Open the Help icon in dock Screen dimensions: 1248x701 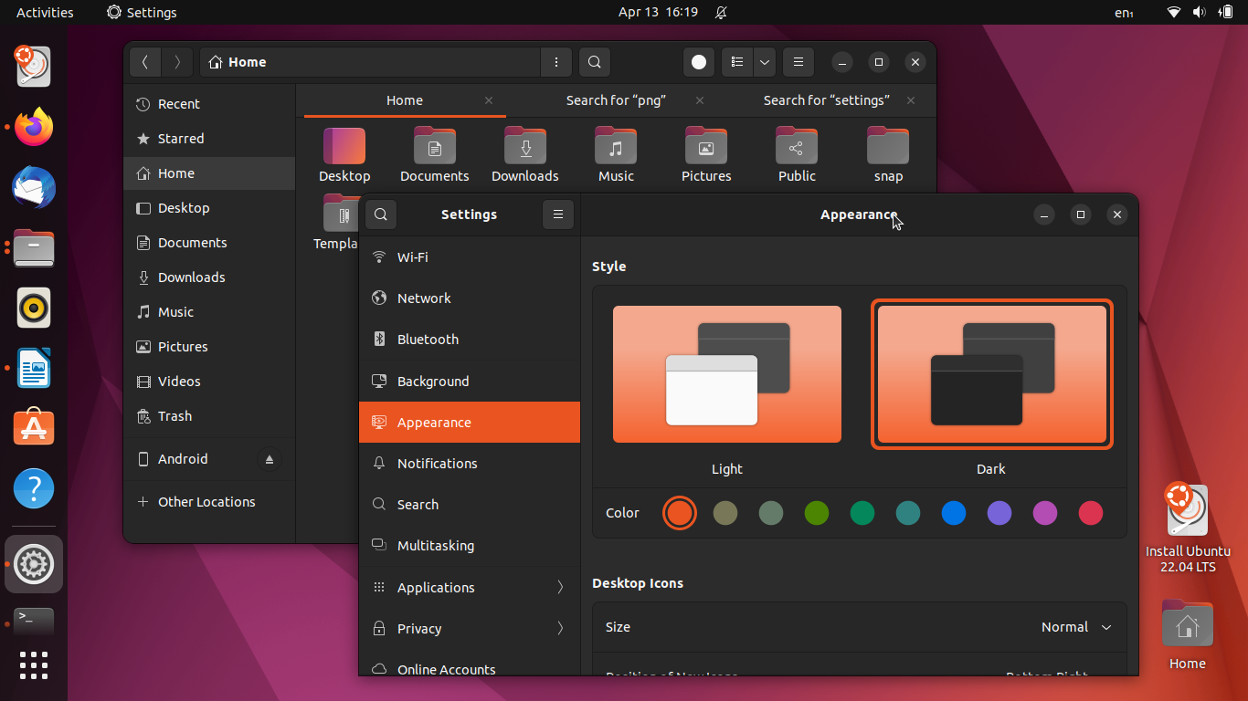34,488
